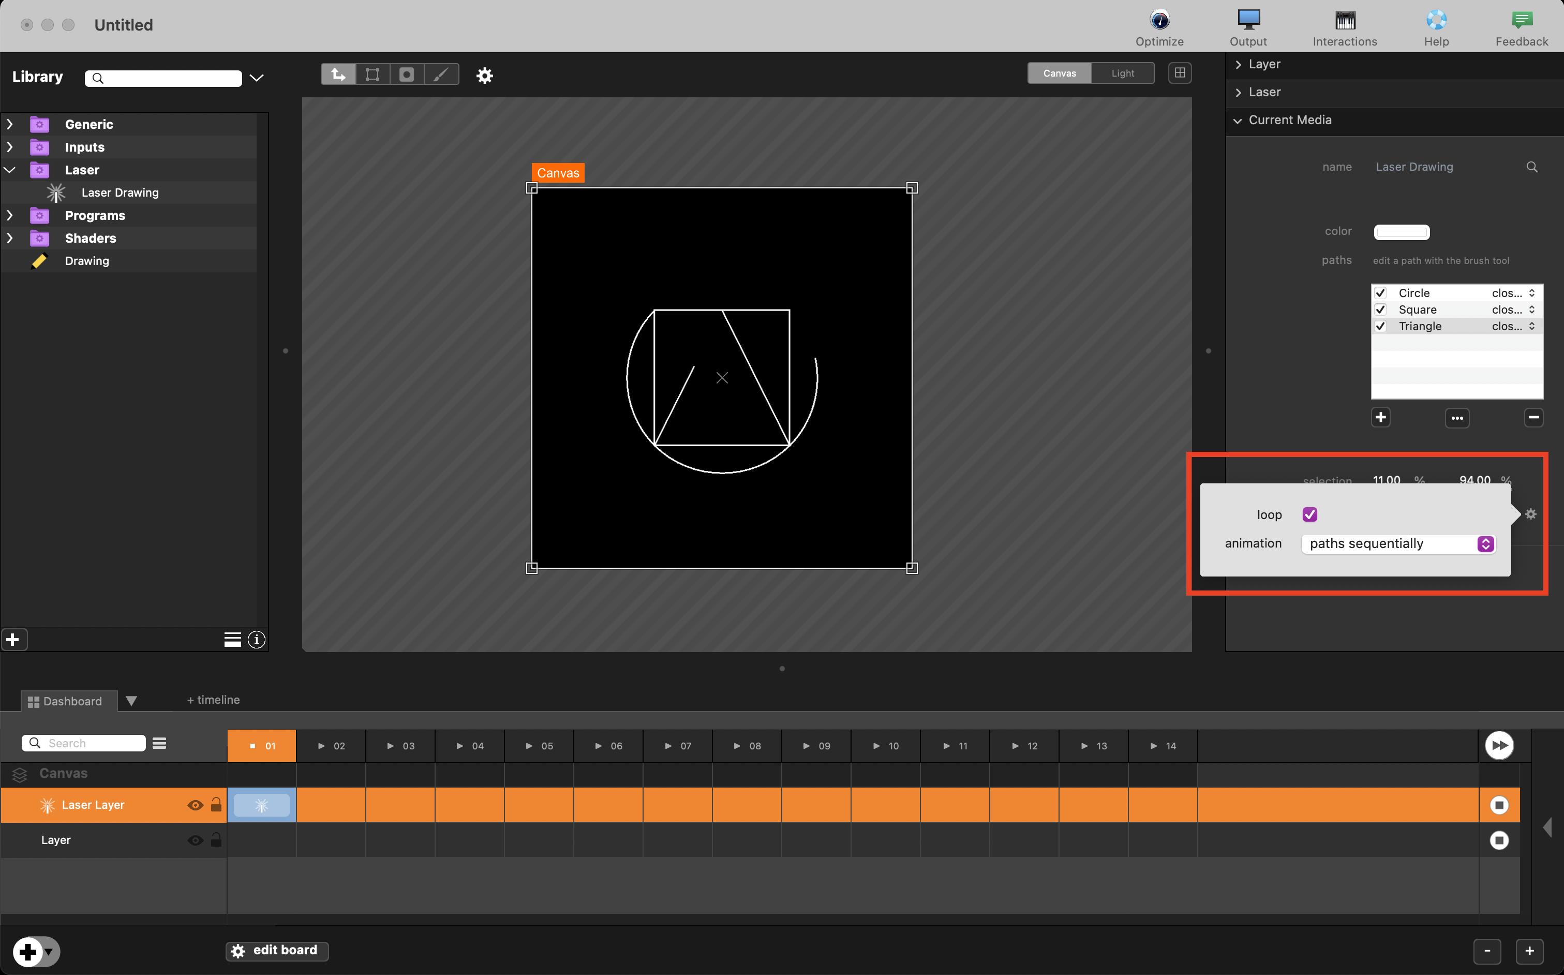Disable the Circle path checkbox
The width and height of the screenshot is (1564, 975).
pyautogui.click(x=1381, y=293)
